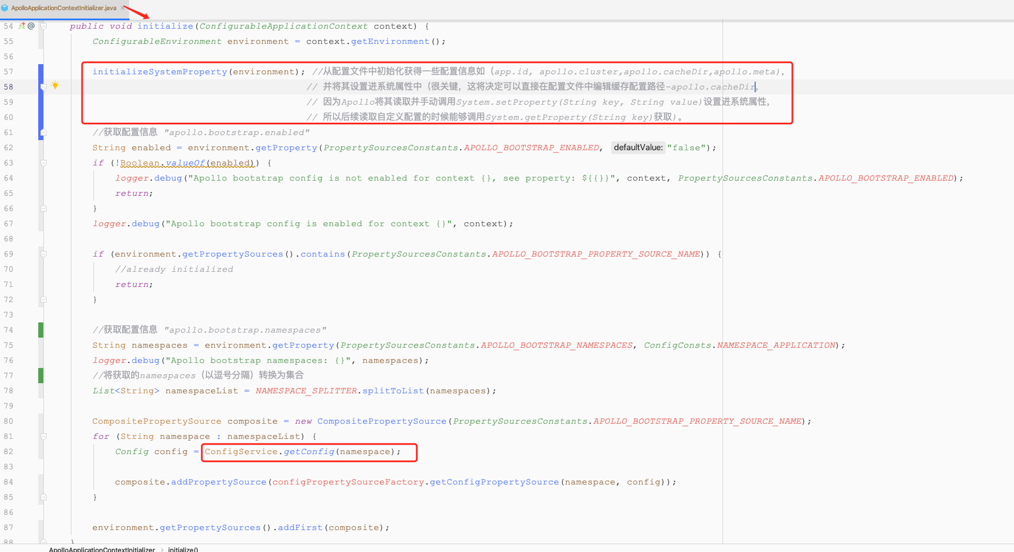Viewport: 1014px width, 552px height.
Task: Collapse the for loop fold at line 81
Action: (43, 436)
